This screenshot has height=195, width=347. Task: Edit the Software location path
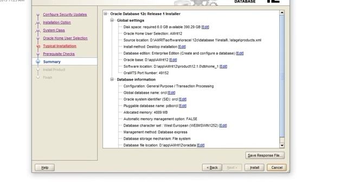(223, 66)
